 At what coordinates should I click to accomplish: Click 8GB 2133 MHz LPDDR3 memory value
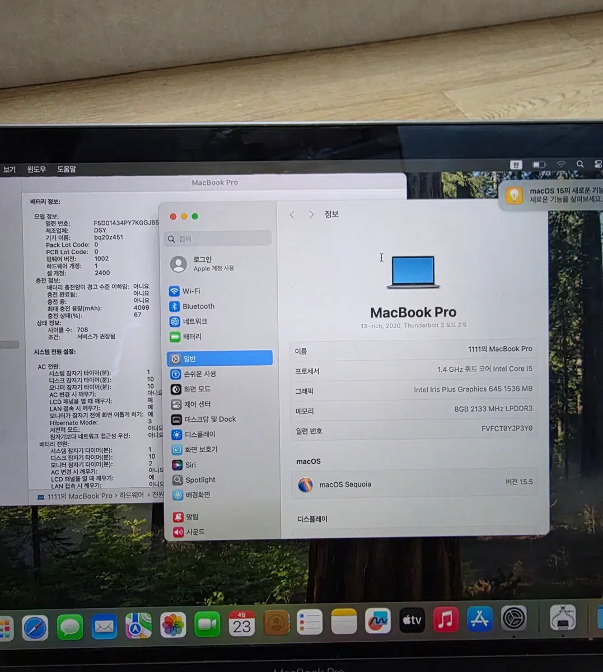coord(493,409)
